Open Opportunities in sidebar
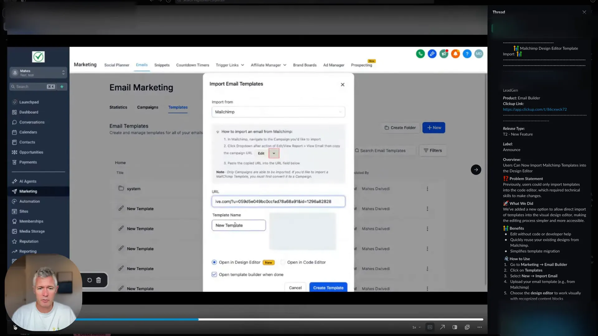This screenshot has width=598, height=336. click(31, 152)
